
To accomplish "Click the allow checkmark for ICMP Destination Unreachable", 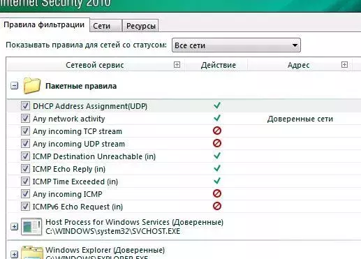I will tap(217, 156).
